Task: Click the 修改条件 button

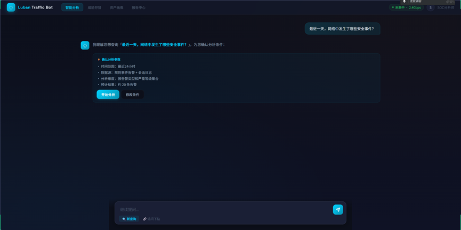Action: pos(132,95)
